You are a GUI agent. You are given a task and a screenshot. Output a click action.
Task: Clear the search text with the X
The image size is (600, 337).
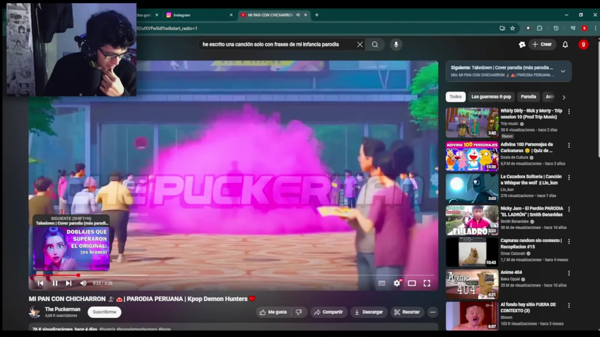click(x=360, y=44)
